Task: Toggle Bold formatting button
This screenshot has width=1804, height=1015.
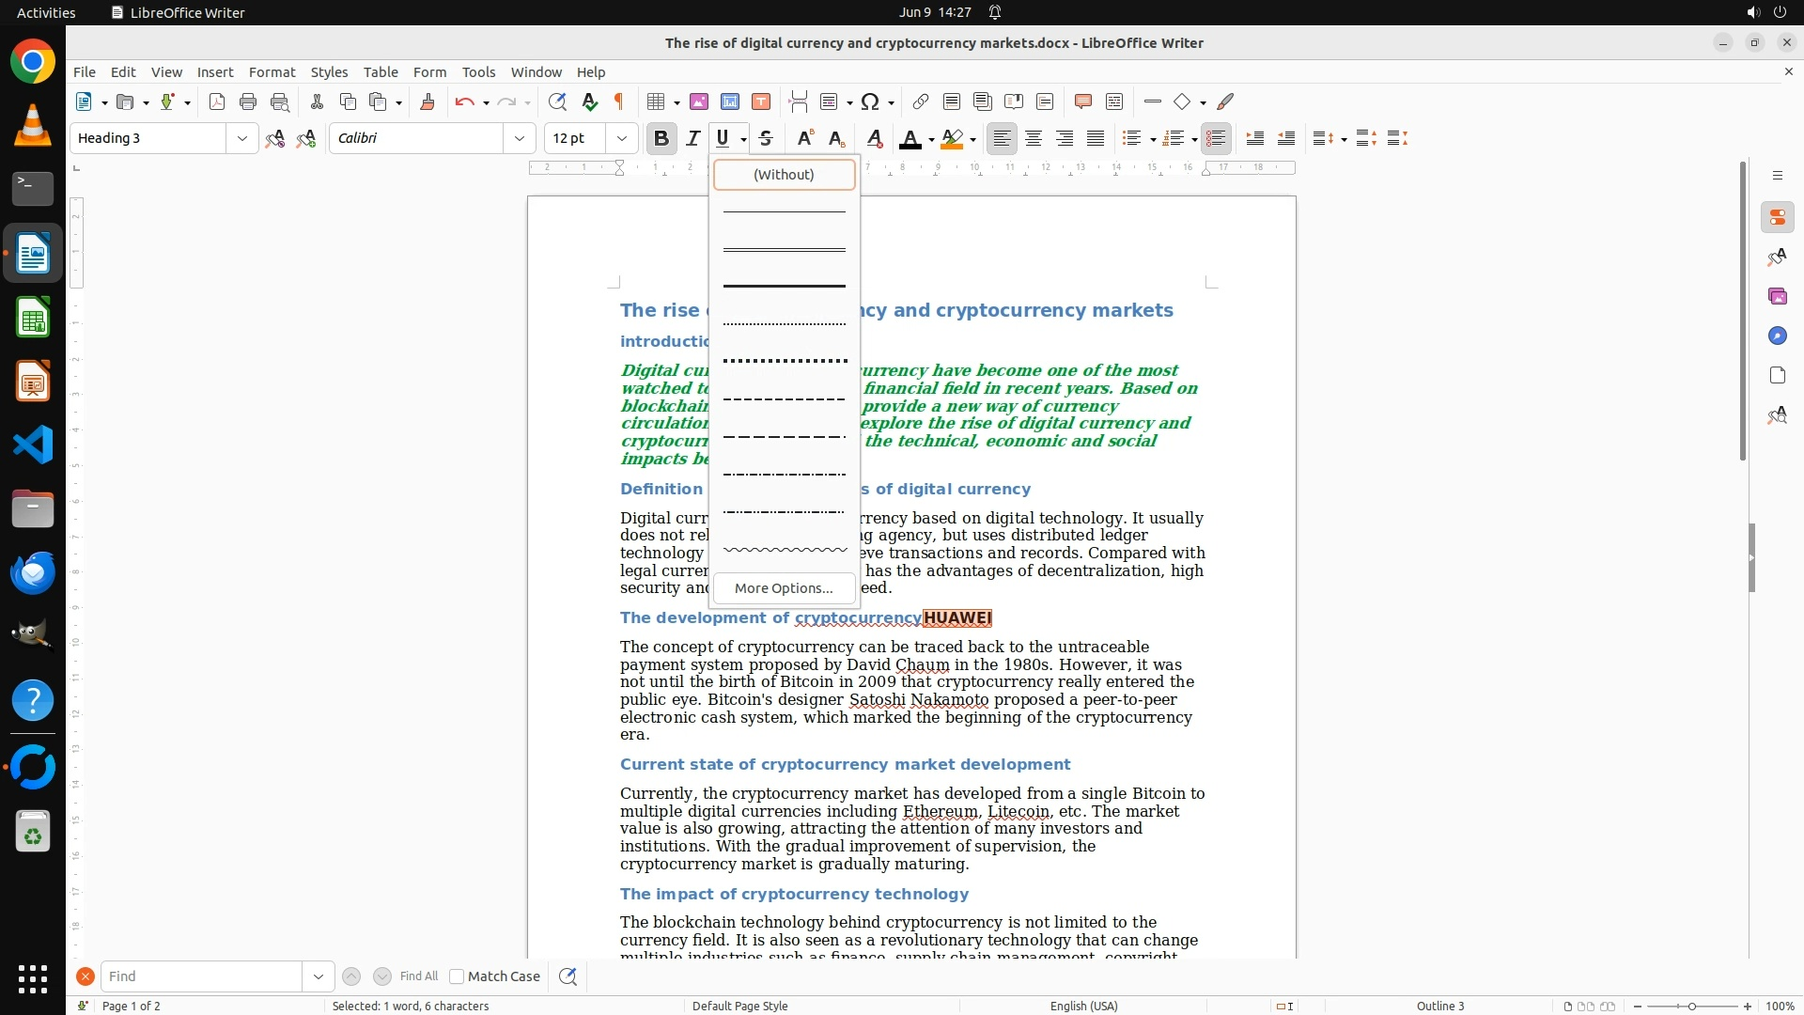Action: click(x=661, y=139)
